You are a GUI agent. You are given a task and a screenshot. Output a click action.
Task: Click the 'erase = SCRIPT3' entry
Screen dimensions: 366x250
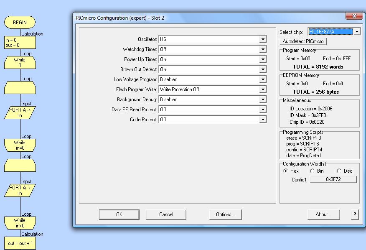[x=303, y=138]
